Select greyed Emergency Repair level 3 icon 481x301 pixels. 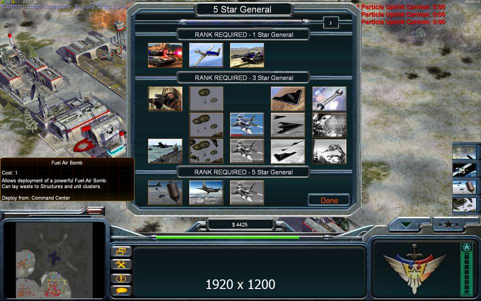[x=329, y=151]
